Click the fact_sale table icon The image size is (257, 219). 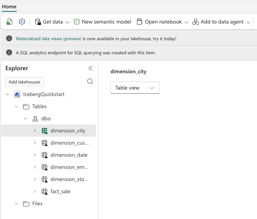(x=44, y=191)
